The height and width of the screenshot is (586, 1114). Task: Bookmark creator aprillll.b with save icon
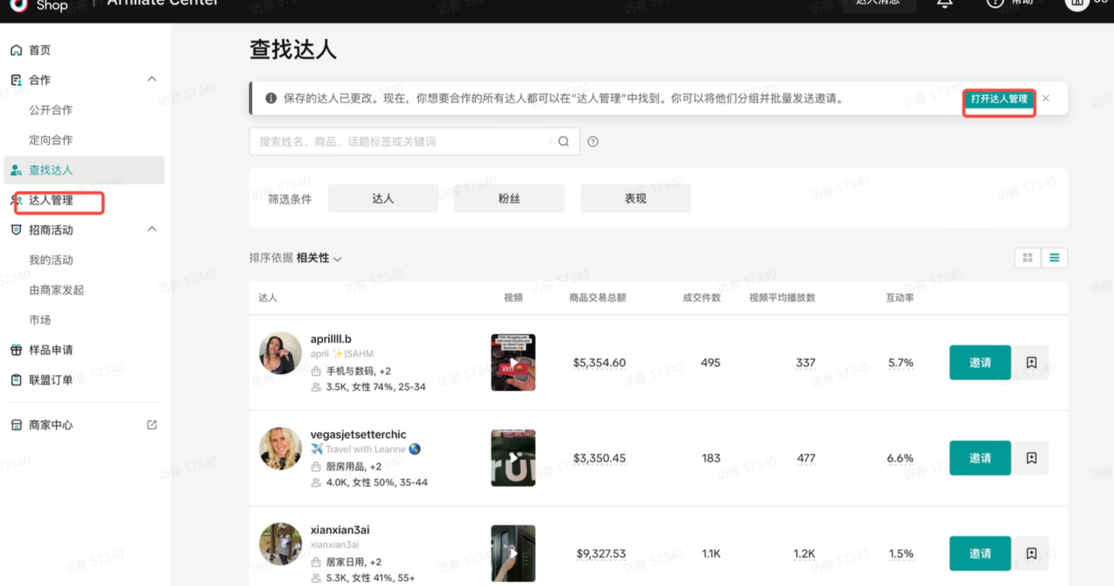pos(1031,362)
